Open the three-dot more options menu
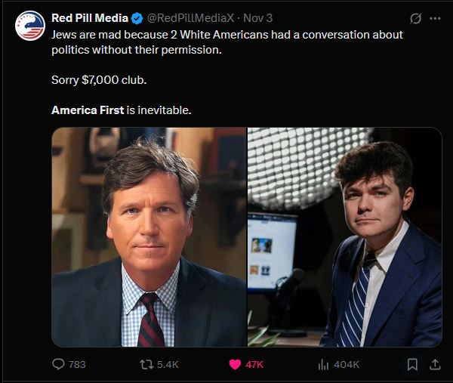The image size is (453, 383). pos(435,18)
